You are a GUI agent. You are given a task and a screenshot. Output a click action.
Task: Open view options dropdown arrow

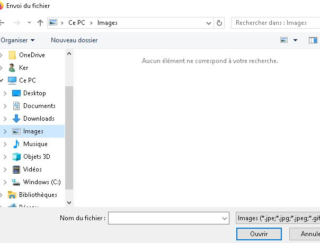[x=295, y=40]
